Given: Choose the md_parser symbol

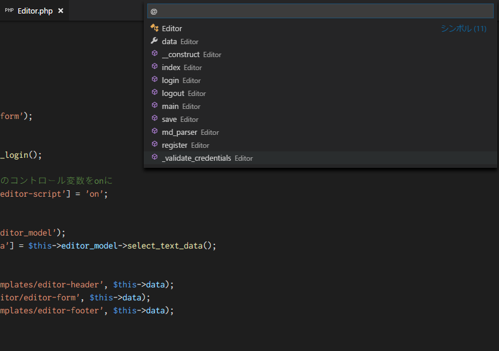Looking at the screenshot, I should pos(320,132).
